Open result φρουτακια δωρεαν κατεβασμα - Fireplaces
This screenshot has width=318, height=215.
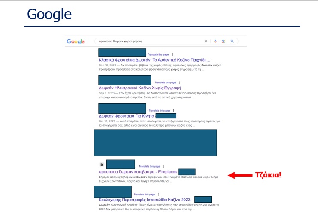138,172
